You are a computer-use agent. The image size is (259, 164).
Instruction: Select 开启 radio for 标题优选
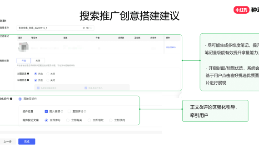click(35, 80)
